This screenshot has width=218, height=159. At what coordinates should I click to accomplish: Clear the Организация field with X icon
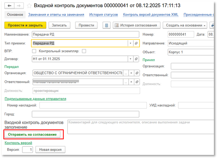(x=131, y=73)
